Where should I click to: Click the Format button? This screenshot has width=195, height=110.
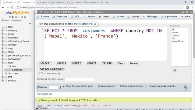(x=134, y=63)
